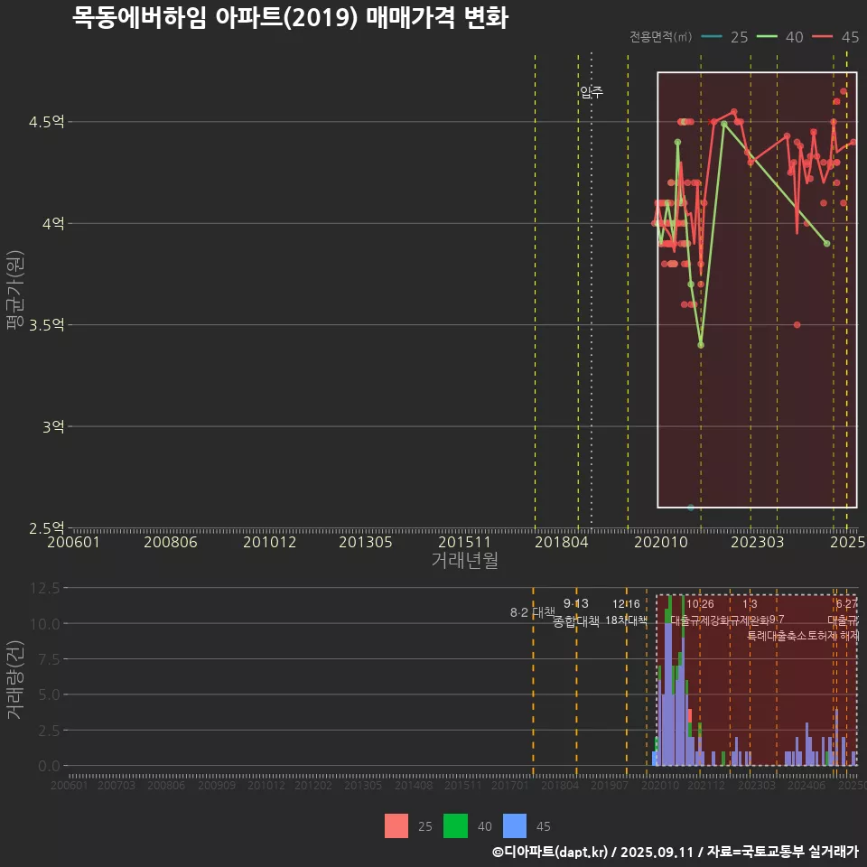Click the 4.5억 y-axis label
867x867 pixels.
pos(47,122)
